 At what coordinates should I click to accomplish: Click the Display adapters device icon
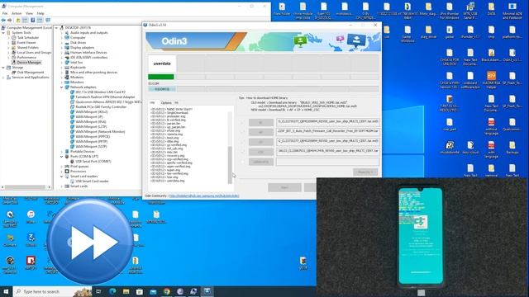click(67, 48)
